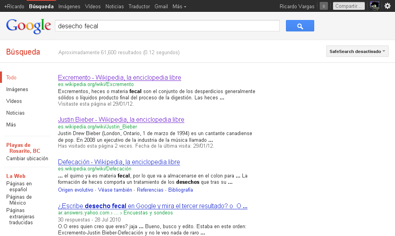The image size is (395, 236).
Task: Select Todo filter in the left sidebar
Action: pyautogui.click(x=11, y=77)
